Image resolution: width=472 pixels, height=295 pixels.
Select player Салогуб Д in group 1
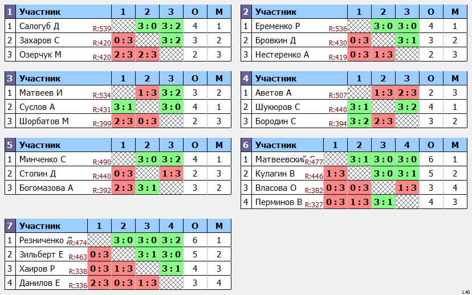pyautogui.click(x=39, y=26)
